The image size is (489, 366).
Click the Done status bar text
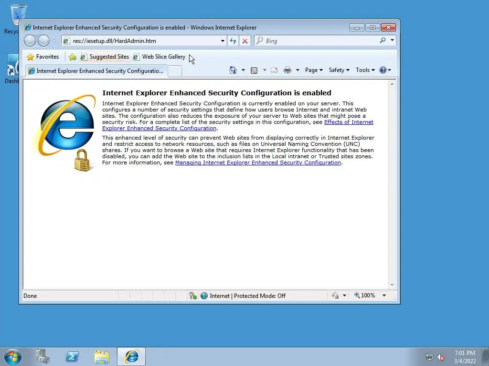pos(30,295)
